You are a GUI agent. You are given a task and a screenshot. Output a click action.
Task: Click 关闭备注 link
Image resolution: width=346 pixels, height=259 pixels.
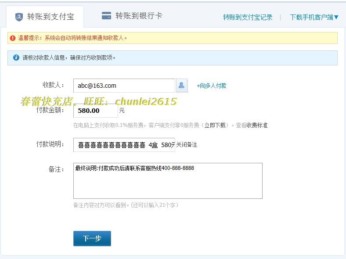tap(187, 145)
